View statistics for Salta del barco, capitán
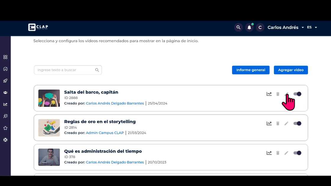Image resolution: width=331 pixels, height=186 pixels. click(x=269, y=94)
